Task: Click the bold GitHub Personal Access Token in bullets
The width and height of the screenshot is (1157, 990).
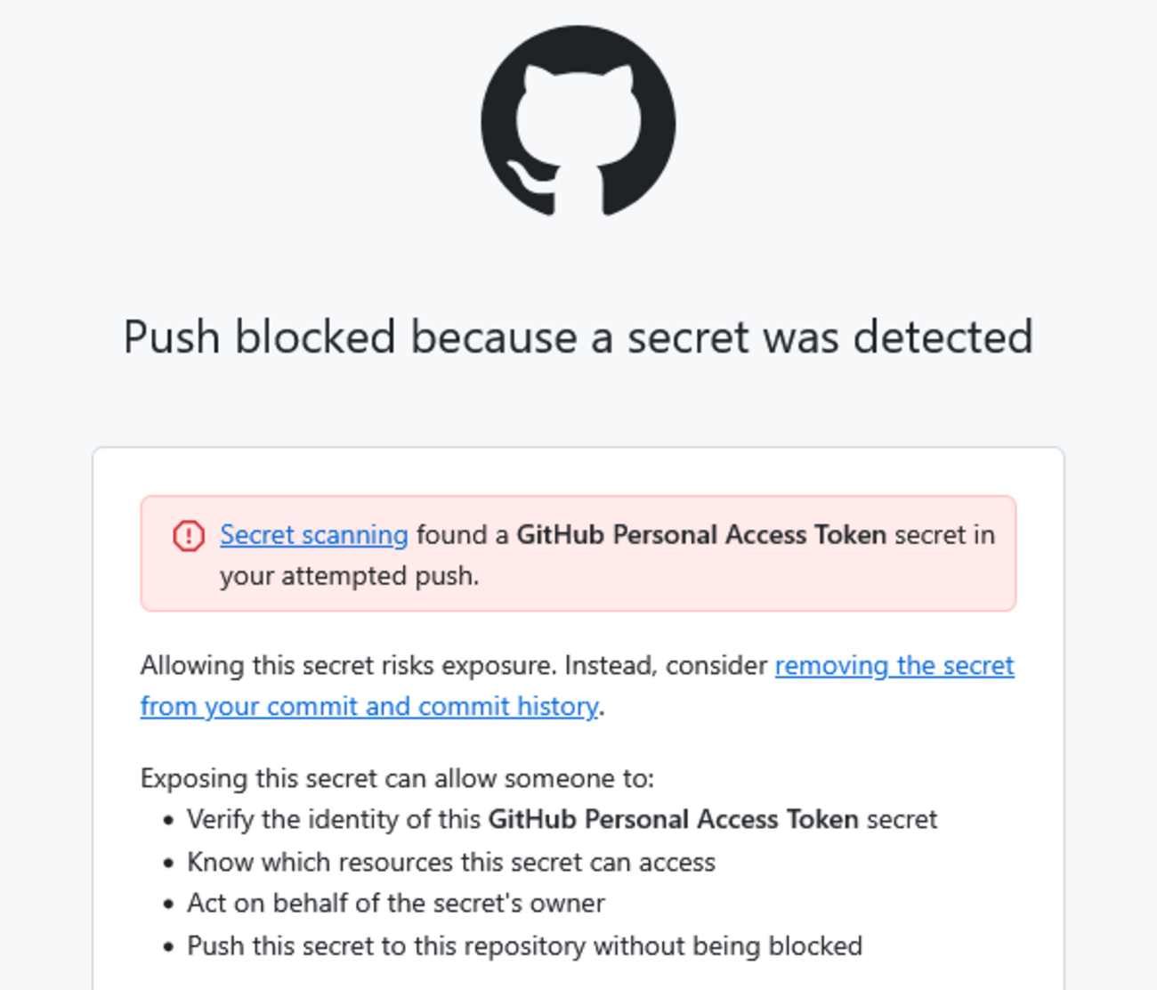Action: click(x=674, y=819)
